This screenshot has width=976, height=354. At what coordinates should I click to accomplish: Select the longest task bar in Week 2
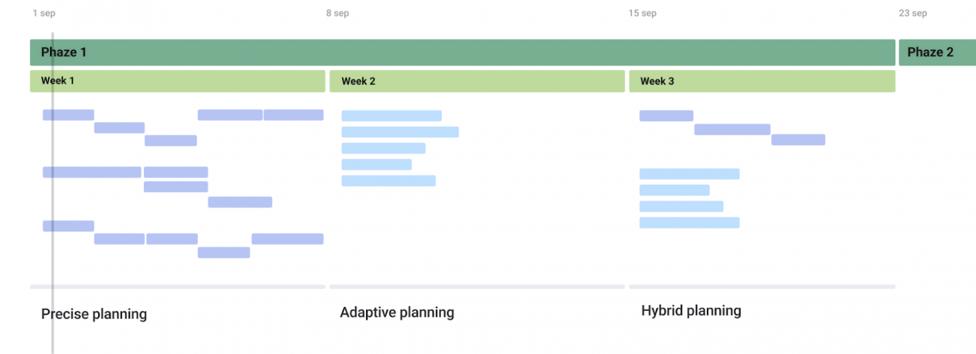point(400,132)
